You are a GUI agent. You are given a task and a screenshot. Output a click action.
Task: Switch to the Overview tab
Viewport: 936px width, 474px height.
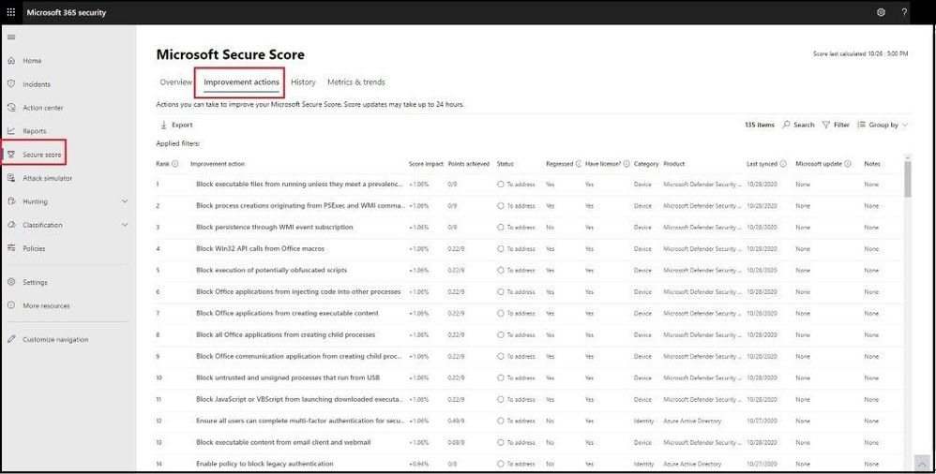(176, 82)
